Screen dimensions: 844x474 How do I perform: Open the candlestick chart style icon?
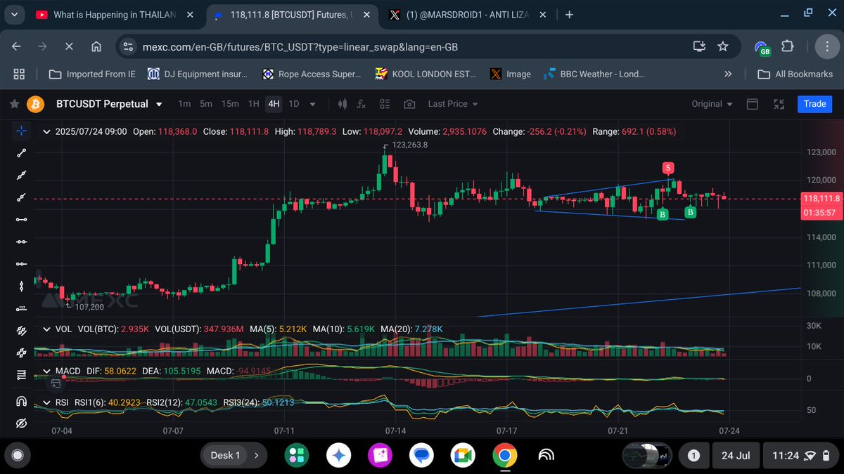click(x=343, y=104)
